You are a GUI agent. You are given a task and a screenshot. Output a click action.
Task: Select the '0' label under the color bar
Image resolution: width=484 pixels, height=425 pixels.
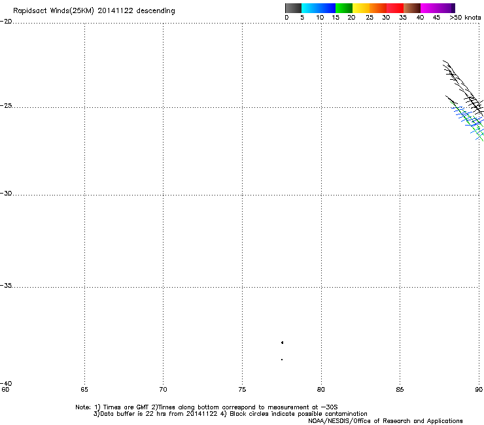click(286, 18)
